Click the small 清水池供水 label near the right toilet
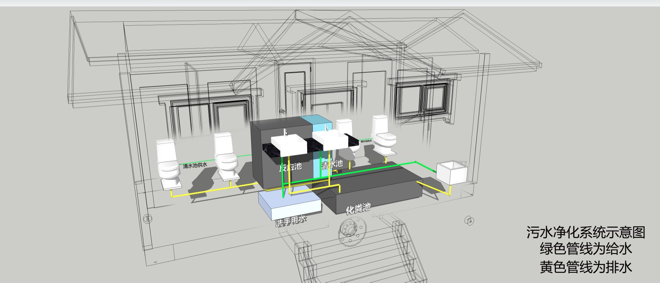Screen dimensions: 660x283 coord(366,141)
